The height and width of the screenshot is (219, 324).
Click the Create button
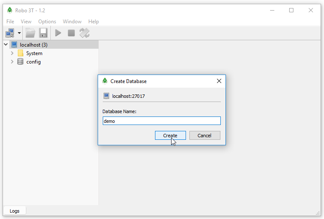[x=170, y=136]
